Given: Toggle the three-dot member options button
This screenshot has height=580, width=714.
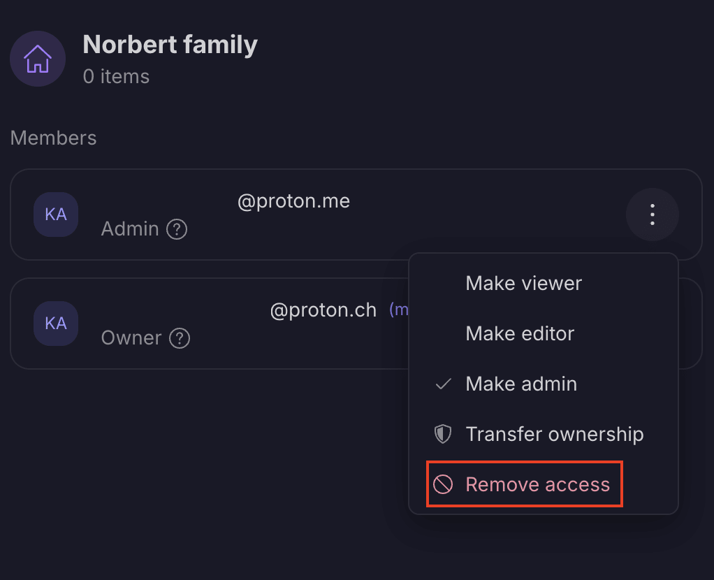Looking at the screenshot, I should point(652,215).
